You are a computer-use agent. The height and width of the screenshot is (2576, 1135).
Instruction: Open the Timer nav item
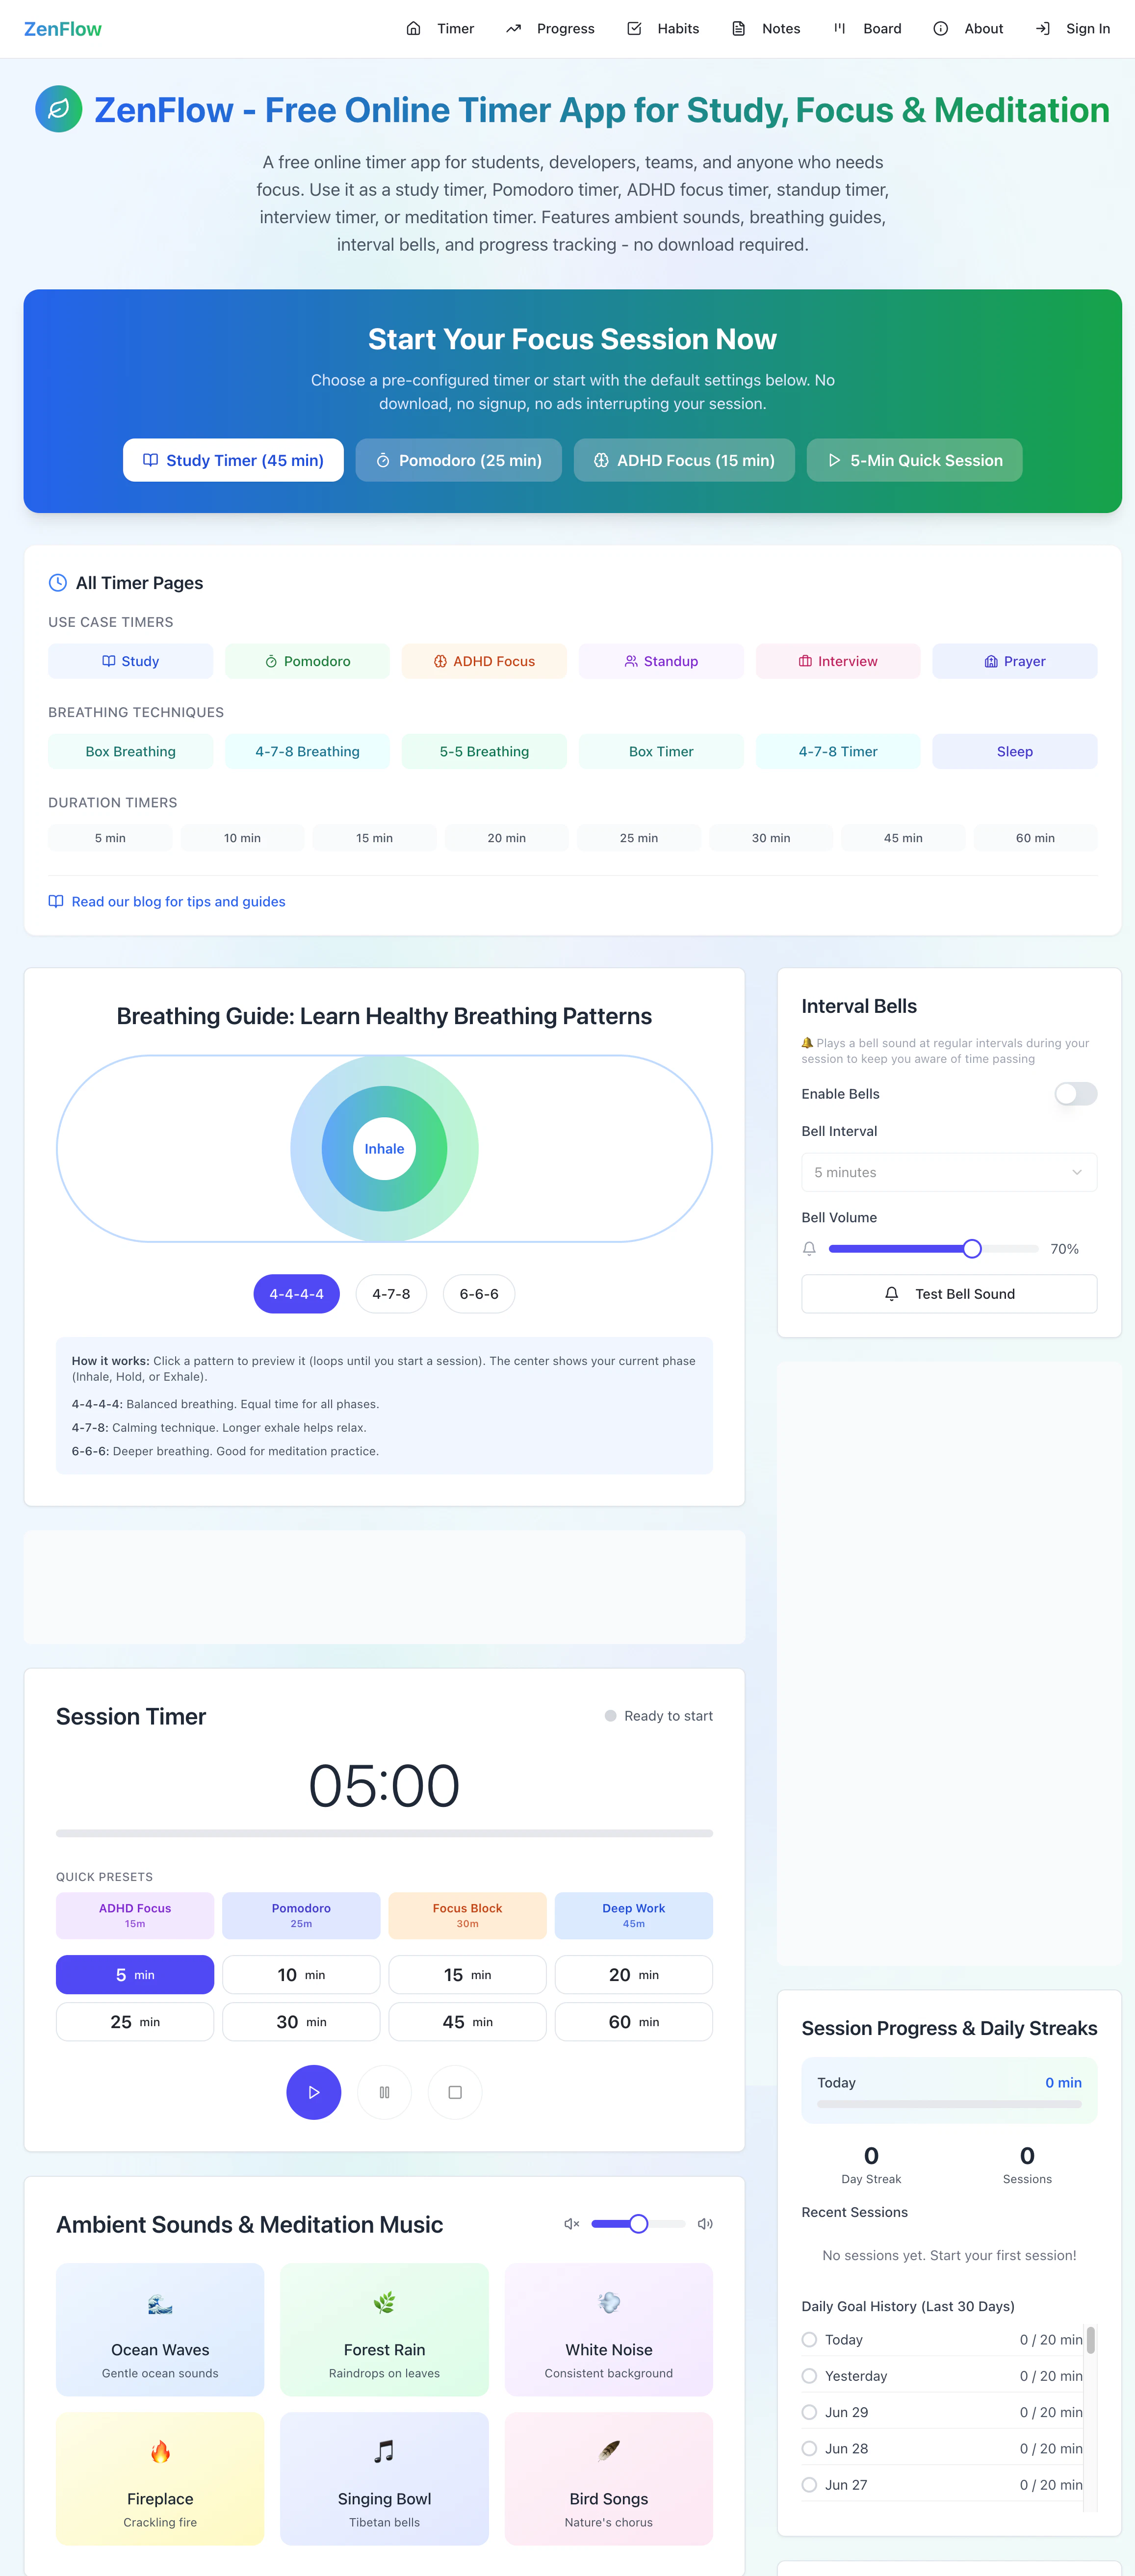tap(440, 29)
